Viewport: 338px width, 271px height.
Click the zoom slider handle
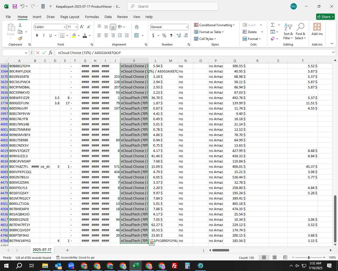308,258
